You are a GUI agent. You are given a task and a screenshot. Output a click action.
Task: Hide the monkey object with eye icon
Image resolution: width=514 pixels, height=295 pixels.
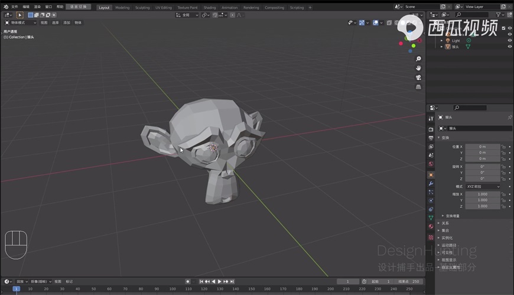510,47
